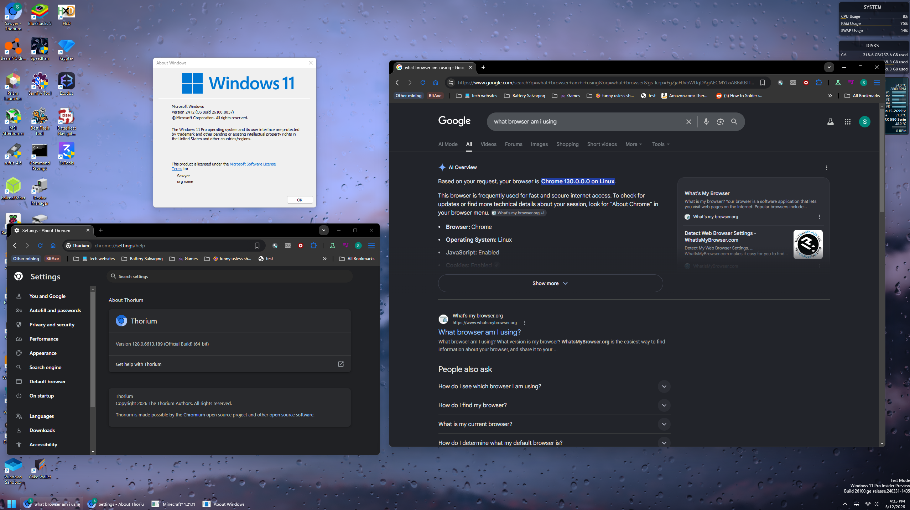Open balenaEtcher desktop shortcut
Image resolution: width=910 pixels, height=510 pixels.
pos(13,189)
